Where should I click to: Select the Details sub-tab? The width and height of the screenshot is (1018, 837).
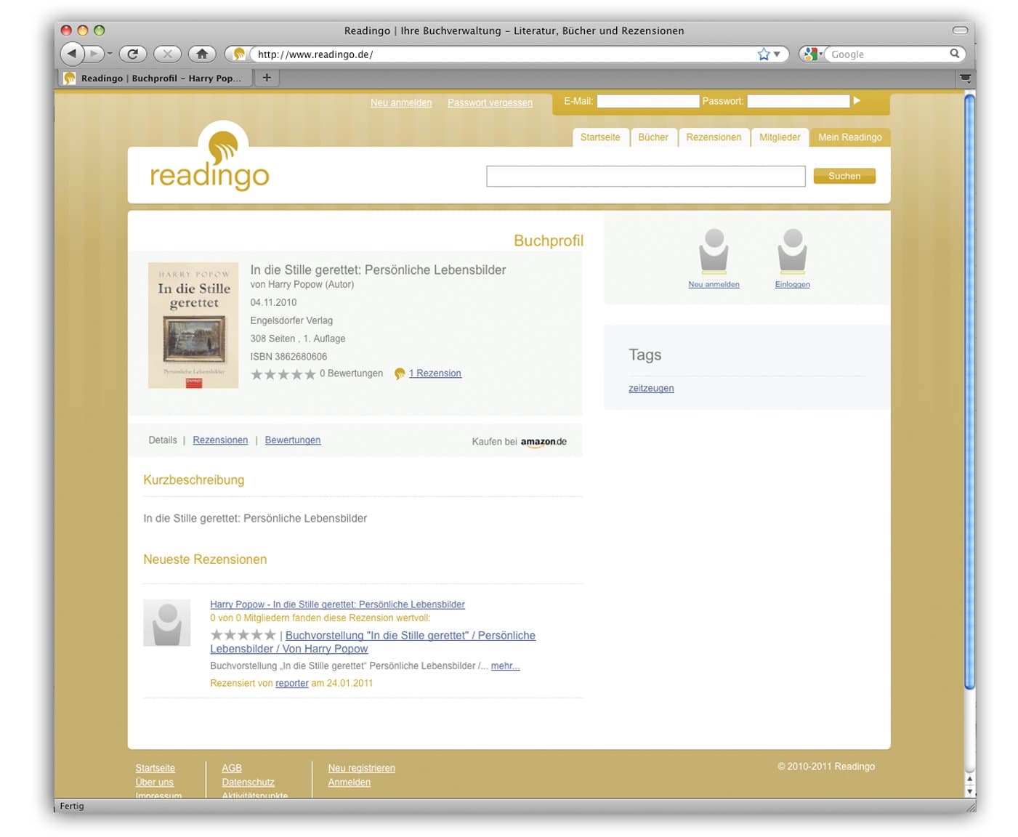pos(163,440)
